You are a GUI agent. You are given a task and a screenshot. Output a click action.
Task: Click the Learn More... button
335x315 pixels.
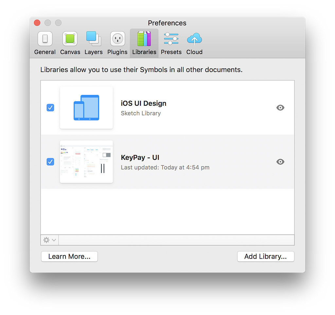pos(69,256)
